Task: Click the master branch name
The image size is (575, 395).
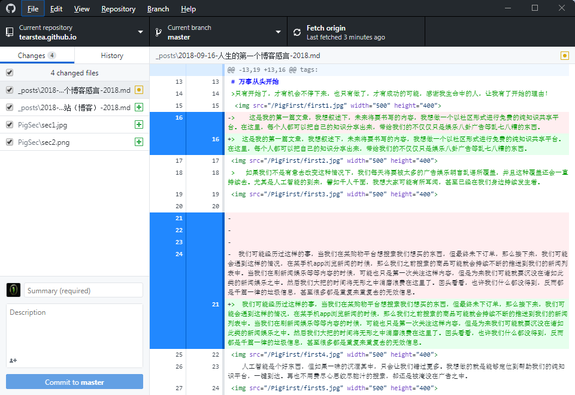Action: 179,37
